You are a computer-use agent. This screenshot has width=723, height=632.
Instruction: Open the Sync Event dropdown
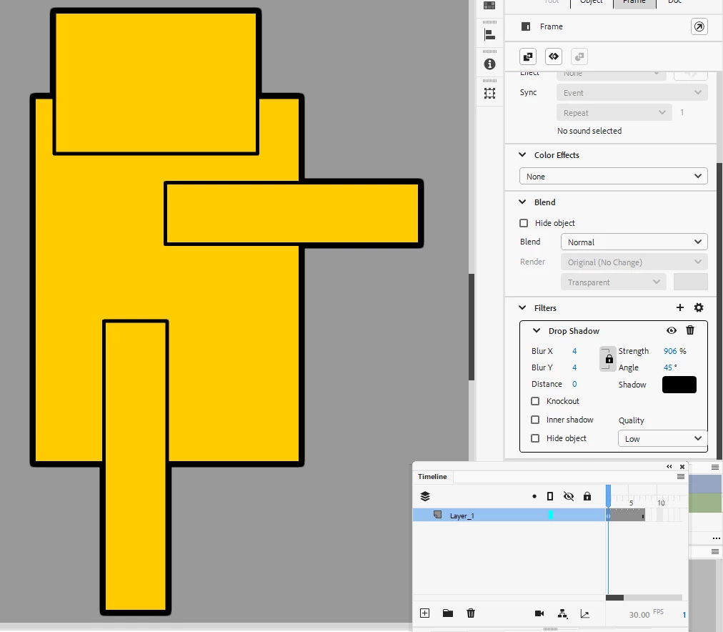coord(632,93)
